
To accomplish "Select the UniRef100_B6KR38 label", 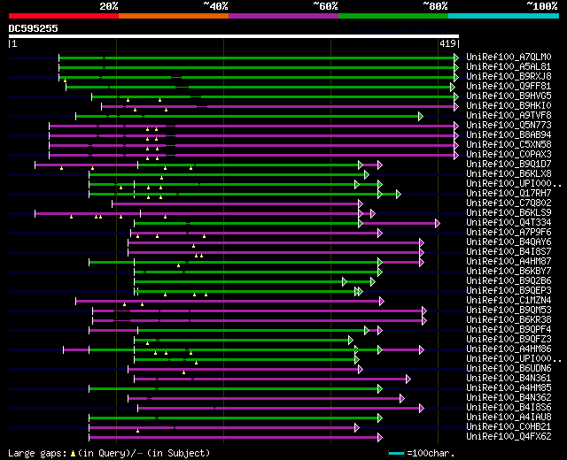I will [509, 320].
